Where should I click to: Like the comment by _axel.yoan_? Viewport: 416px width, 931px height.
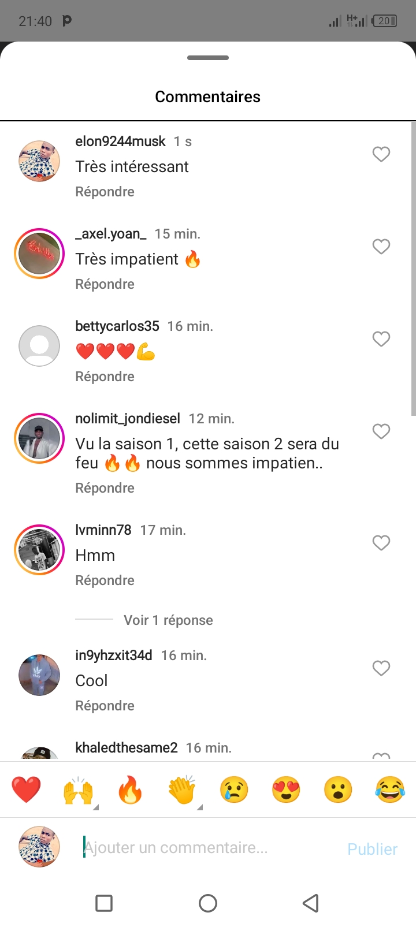[x=381, y=247]
